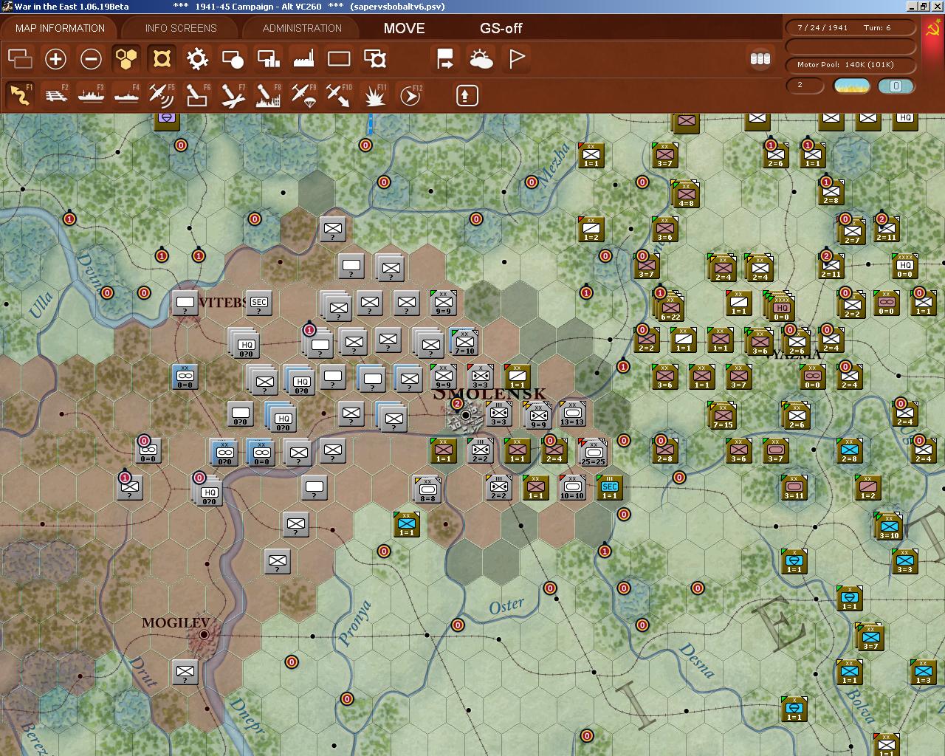Image resolution: width=945 pixels, height=756 pixels.
Task: Select Amphibious mode (F4) ship icon
Action: 126,95
